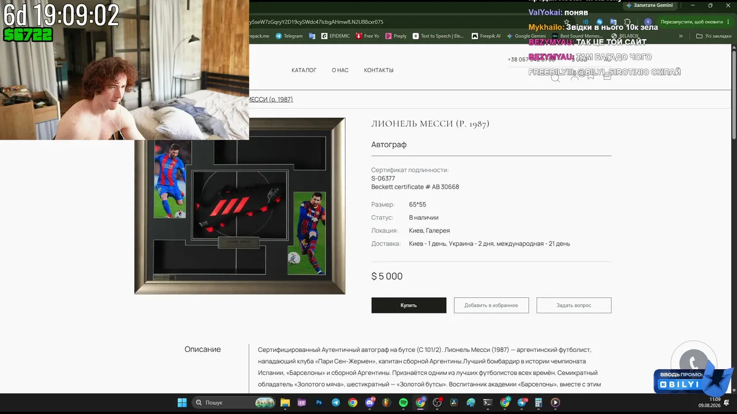This screenshot has width=737, height=414.
Task: Open the Preply bookmark
Action: point(396,36)
